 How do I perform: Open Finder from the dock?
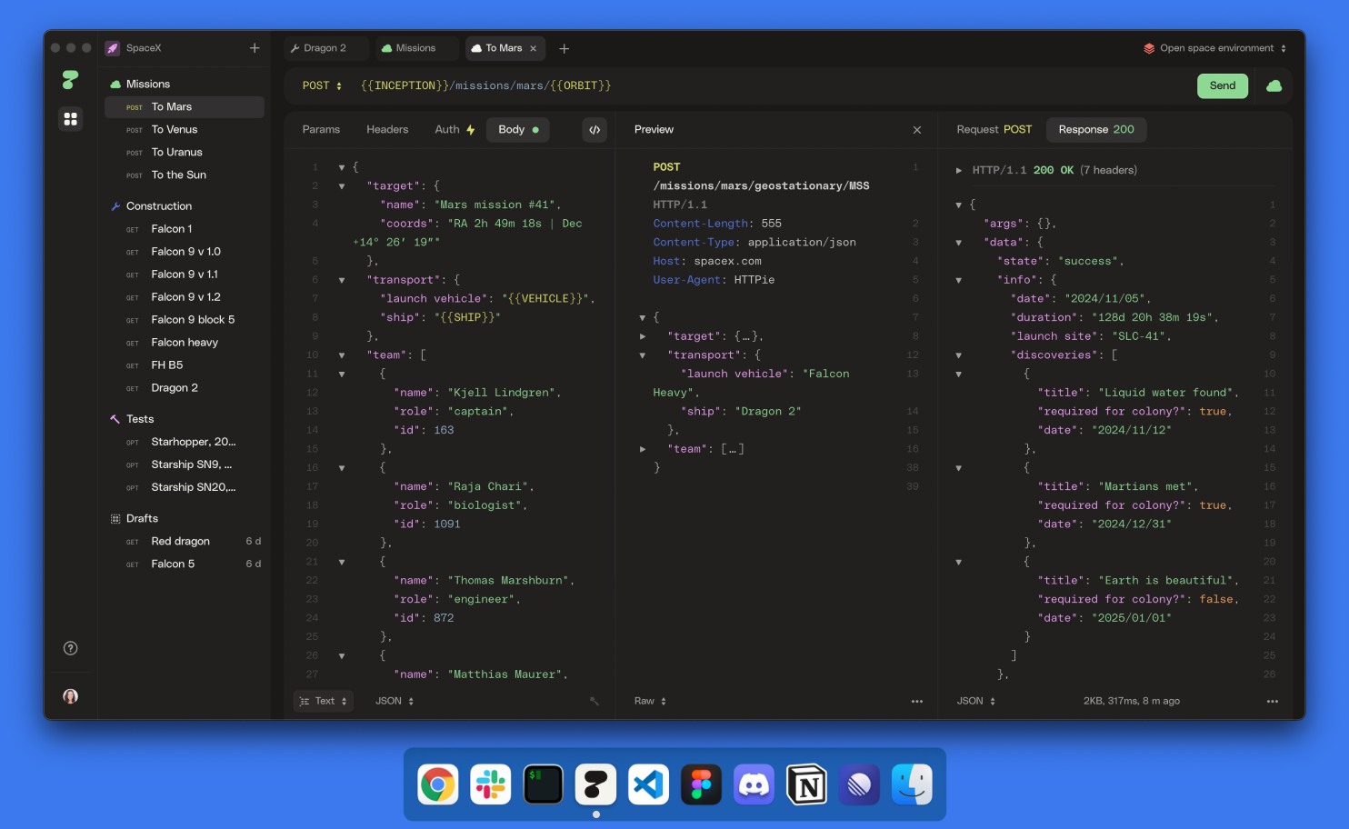pyautogui.click(x=913, y=784)
